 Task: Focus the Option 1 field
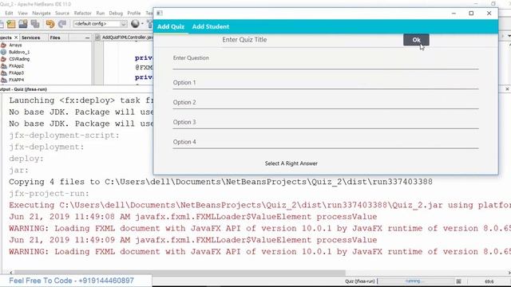(326, 83)
